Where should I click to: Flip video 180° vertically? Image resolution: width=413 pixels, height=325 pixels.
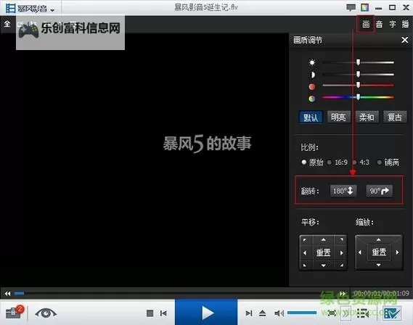coord(343,191)
